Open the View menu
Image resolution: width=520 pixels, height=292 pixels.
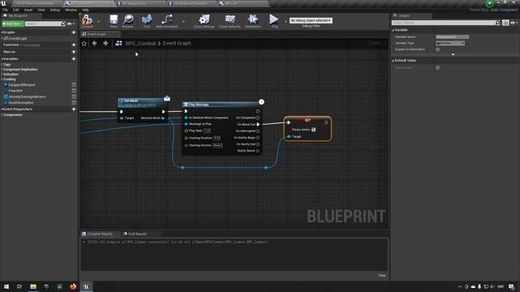coord(41,10)
